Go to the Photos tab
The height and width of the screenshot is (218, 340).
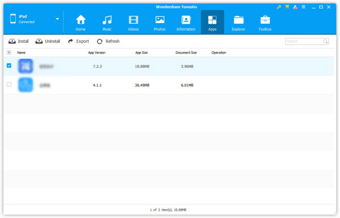pos(160,23)
